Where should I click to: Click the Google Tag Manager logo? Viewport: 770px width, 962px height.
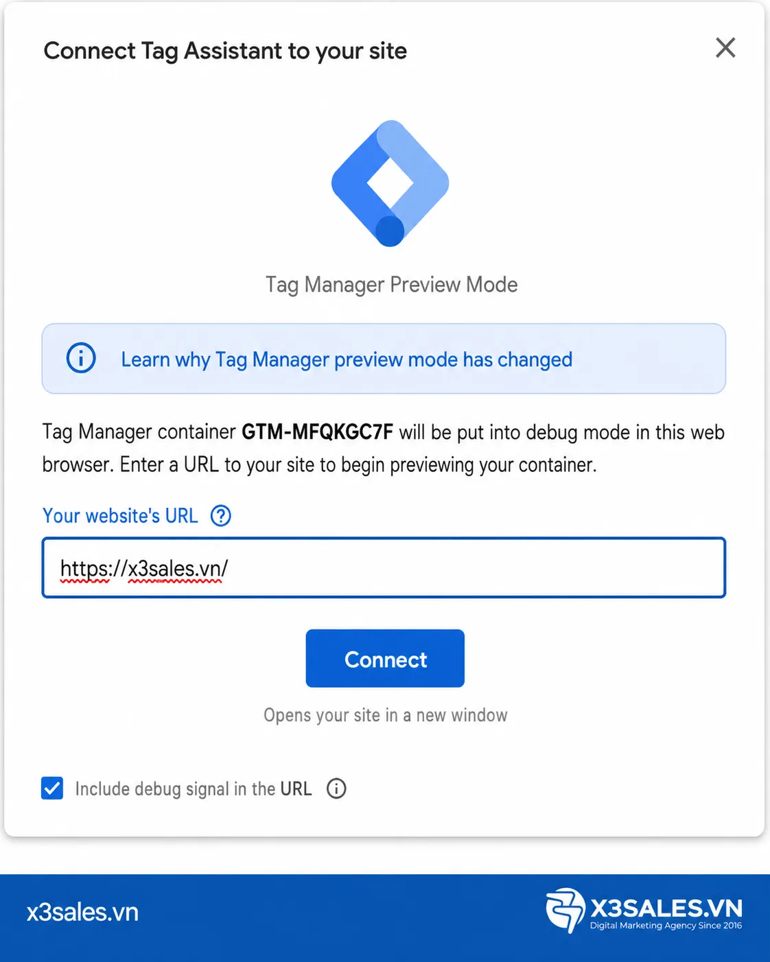390,183
